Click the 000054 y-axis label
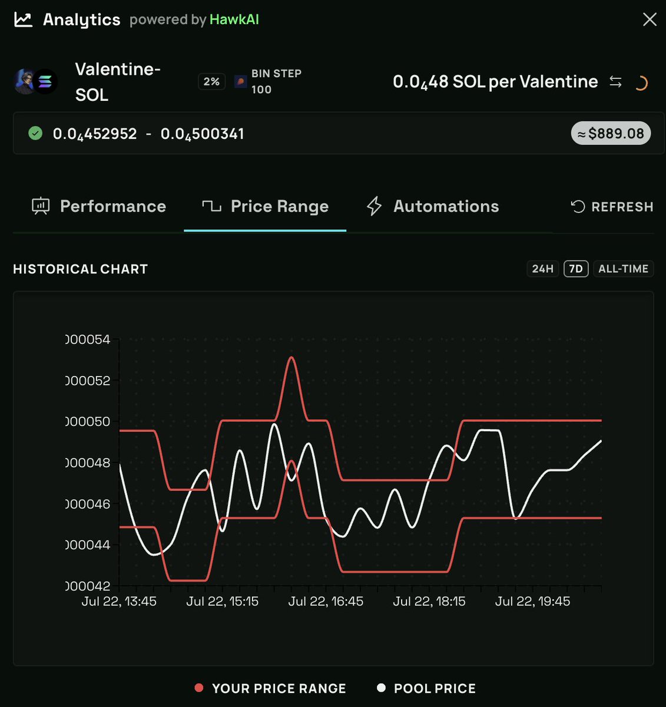 tap(88, 339)
